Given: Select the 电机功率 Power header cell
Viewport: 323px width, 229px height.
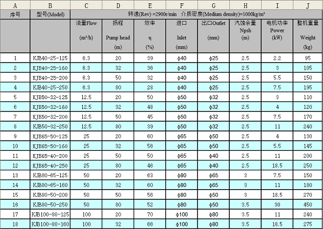Looking at the screenshot, I should coord(277,35).
